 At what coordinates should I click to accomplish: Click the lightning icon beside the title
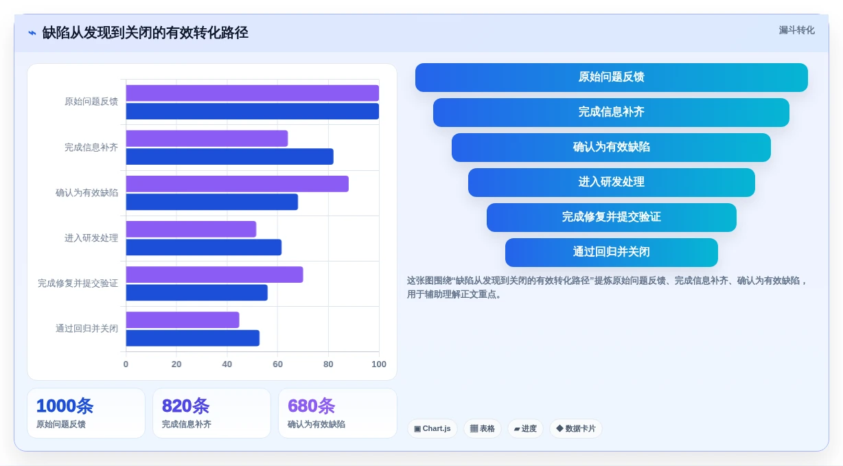(32, 33)
